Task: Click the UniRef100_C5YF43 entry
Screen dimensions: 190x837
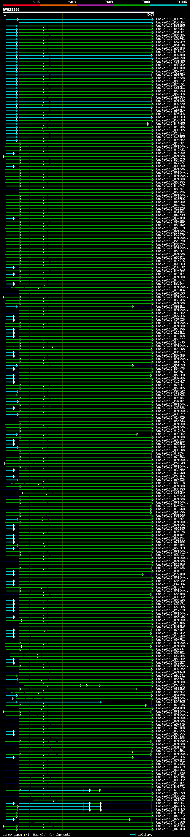Action: pyautogui.click(x=170, y=39)
